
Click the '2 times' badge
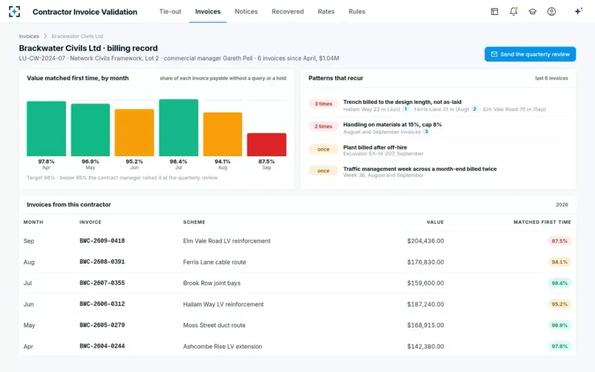[x=323, y=126]
